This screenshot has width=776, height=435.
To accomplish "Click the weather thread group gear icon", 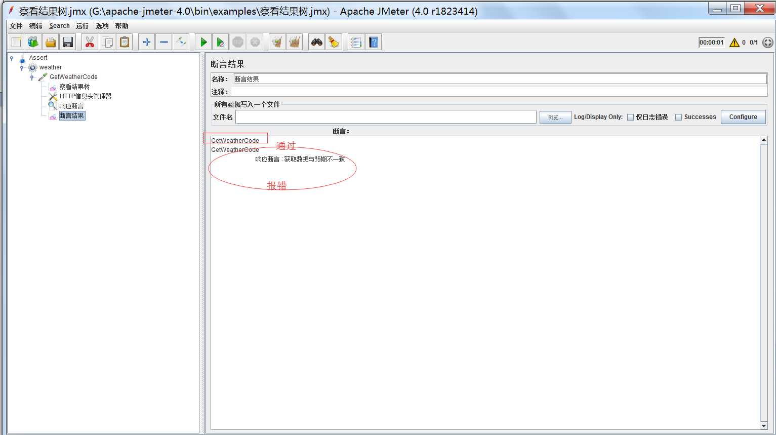I will pos(33,67).
